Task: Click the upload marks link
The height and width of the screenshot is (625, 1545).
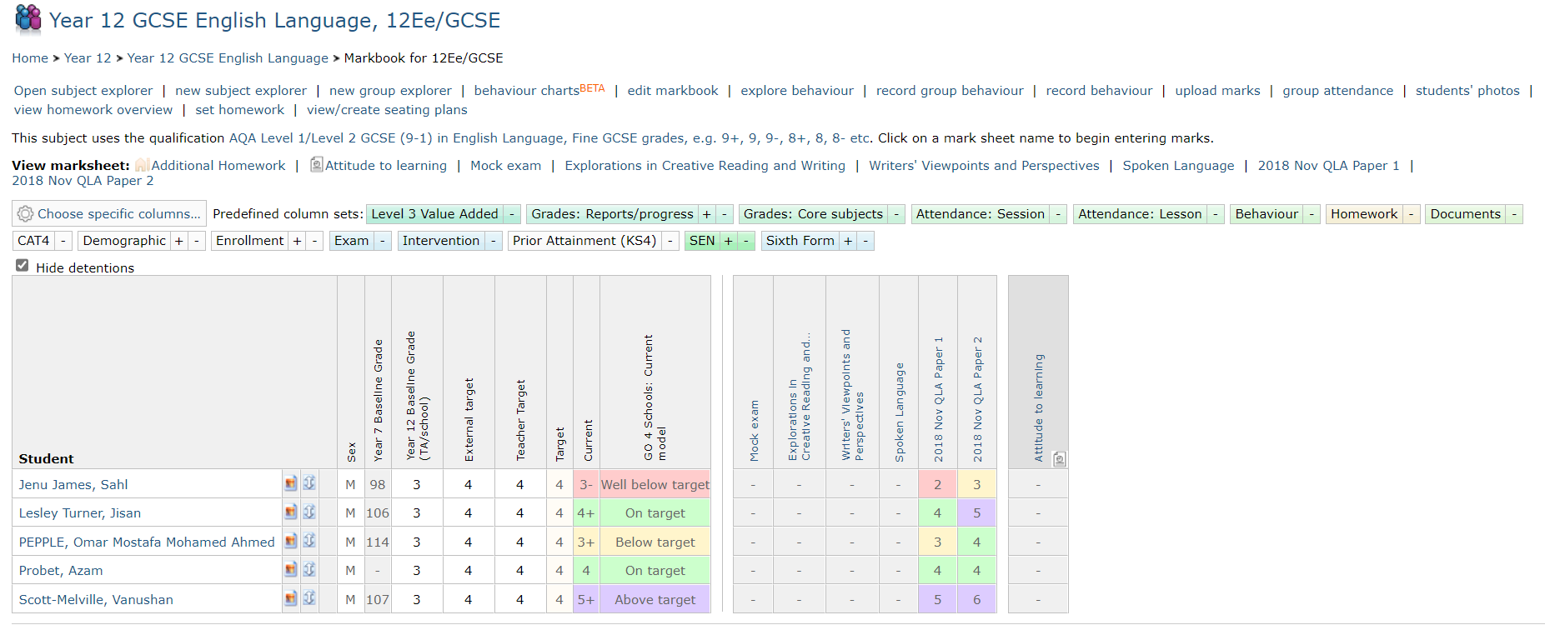Action: point(1217,91)
